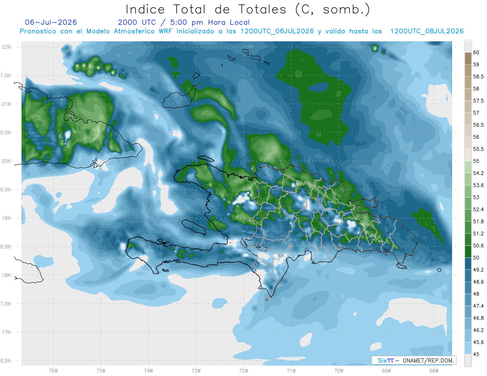Select the '18N' latitude label
487x376 pixels.
click(x=6, y=275)
